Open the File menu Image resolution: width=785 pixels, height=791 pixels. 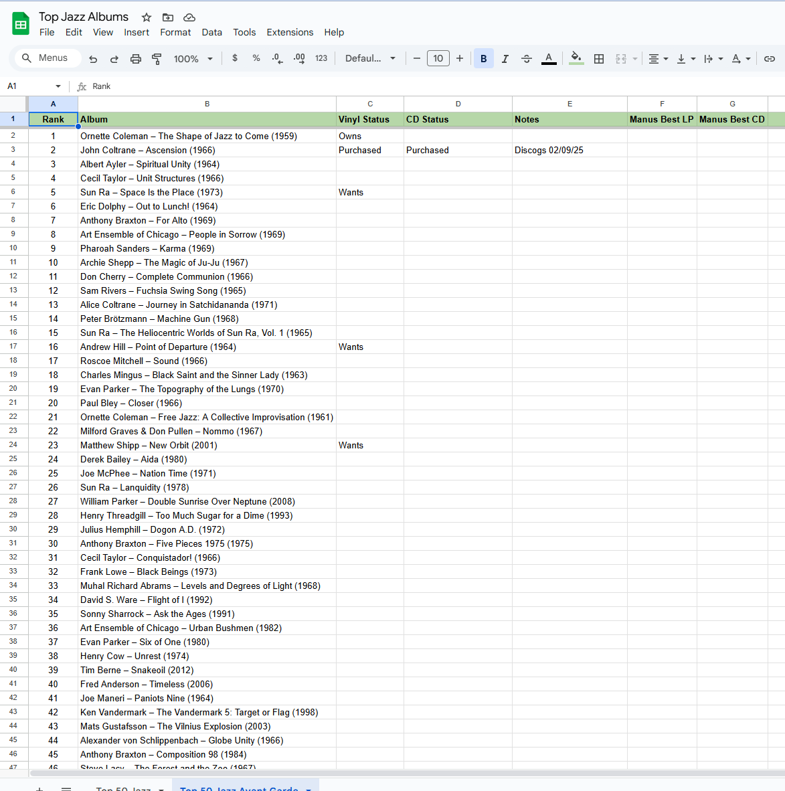pyautogui.click(x=47, y=32)
